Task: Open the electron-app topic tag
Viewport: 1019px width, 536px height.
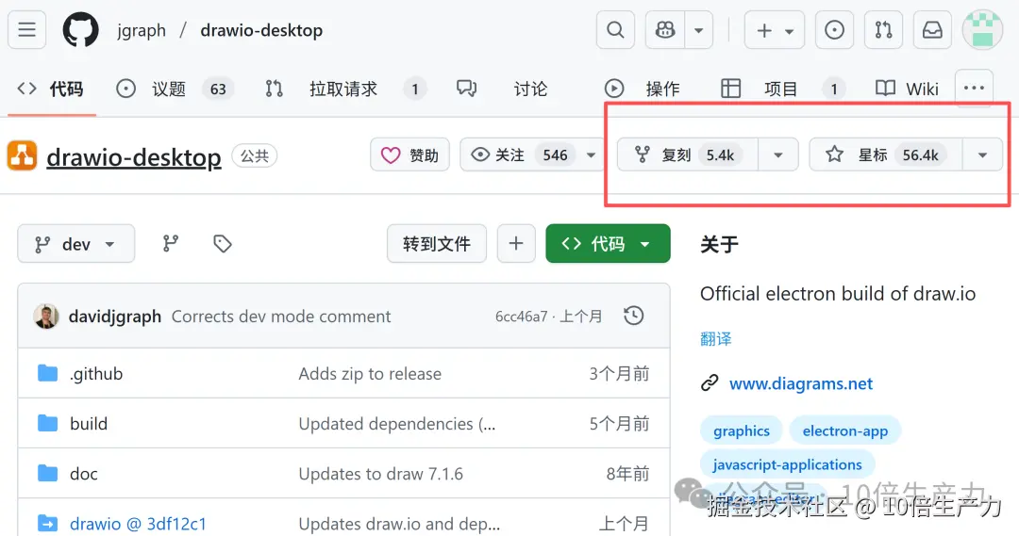Action: point(844,430)
